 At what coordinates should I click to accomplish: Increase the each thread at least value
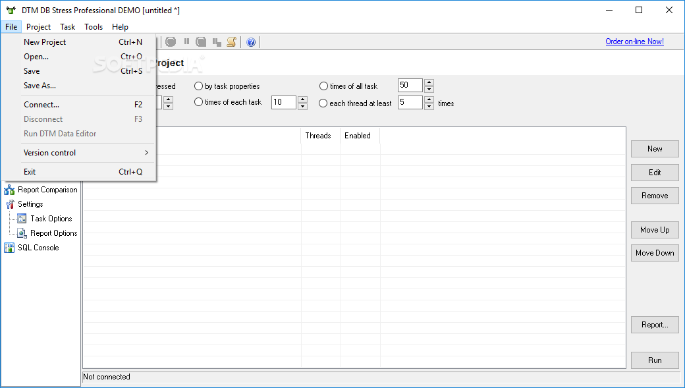click(429, 99)
